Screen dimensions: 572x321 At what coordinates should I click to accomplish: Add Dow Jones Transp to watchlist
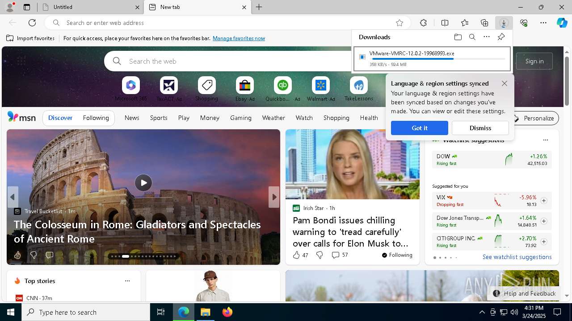pyautogui.click(x=544, y=221)
